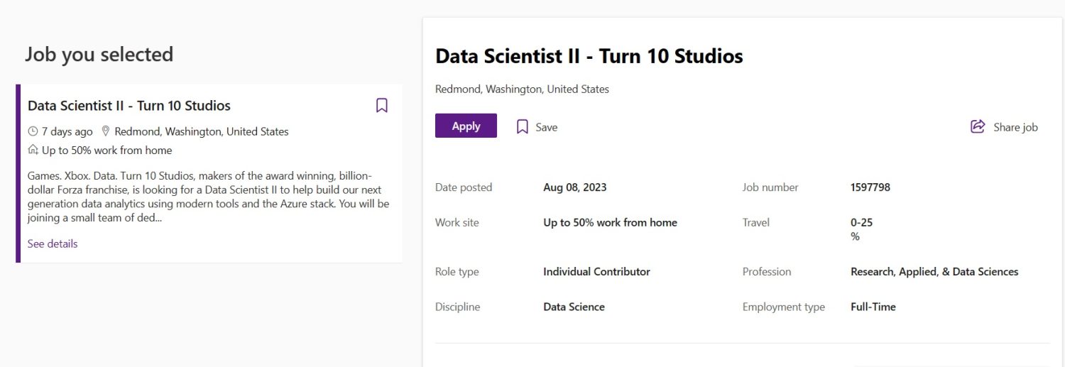Select the job number 1597798
The width and height of the screenshot is (1065, 367).
click(870, 187)
